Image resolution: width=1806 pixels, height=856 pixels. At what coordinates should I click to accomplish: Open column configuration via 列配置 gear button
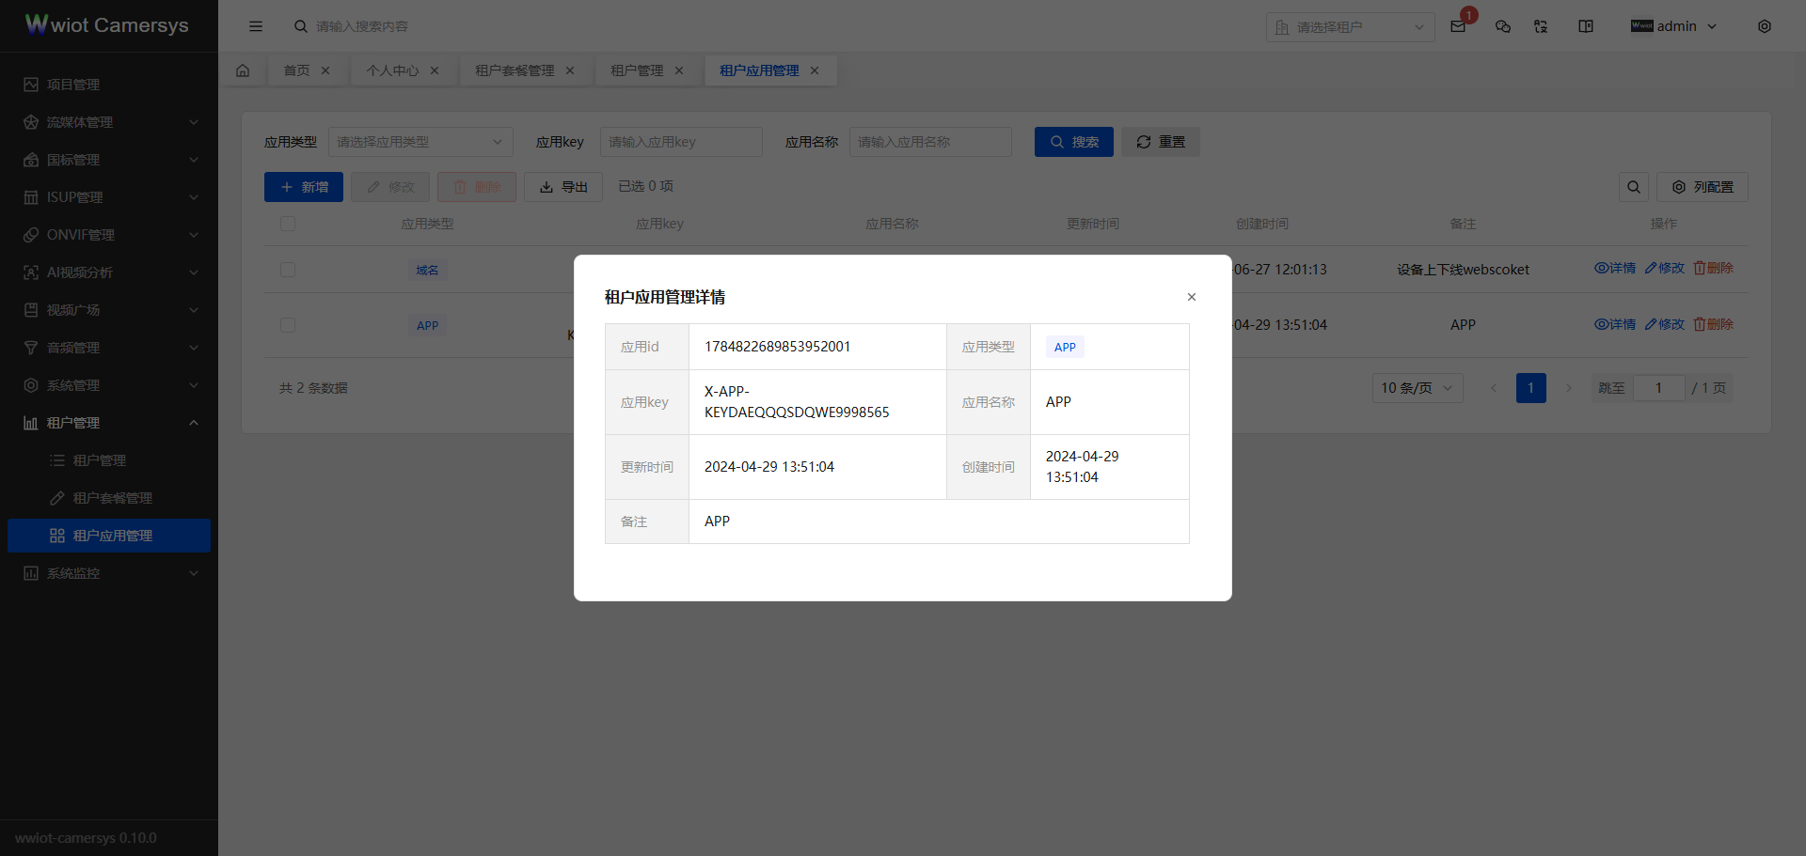click(1702, 187)
